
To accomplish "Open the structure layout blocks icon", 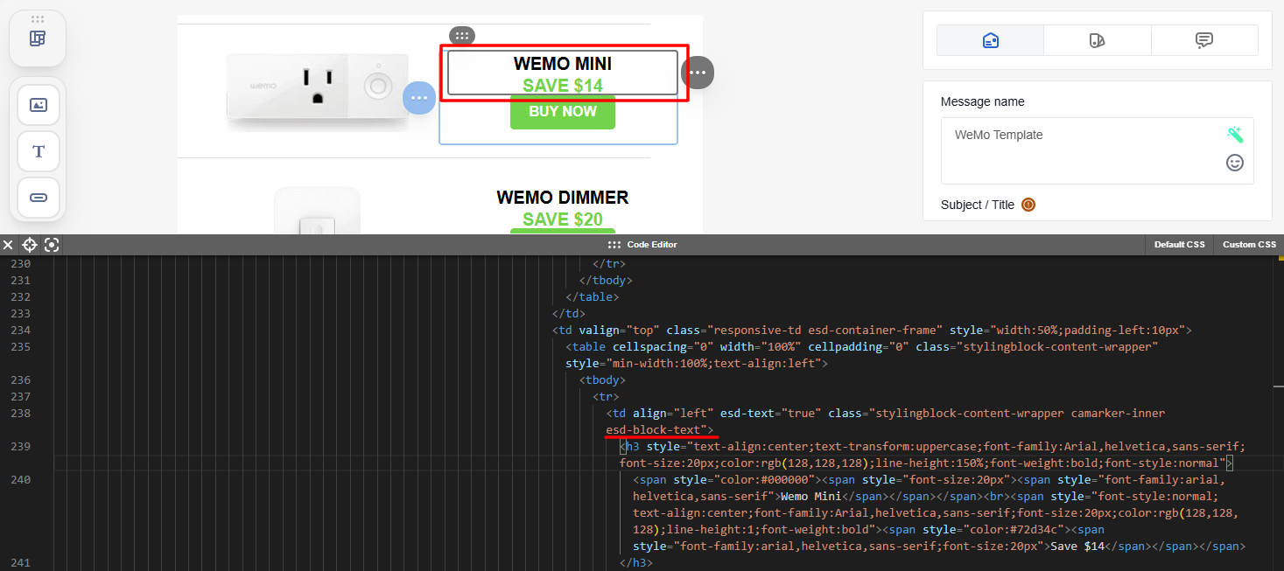I will click(38, 38).
